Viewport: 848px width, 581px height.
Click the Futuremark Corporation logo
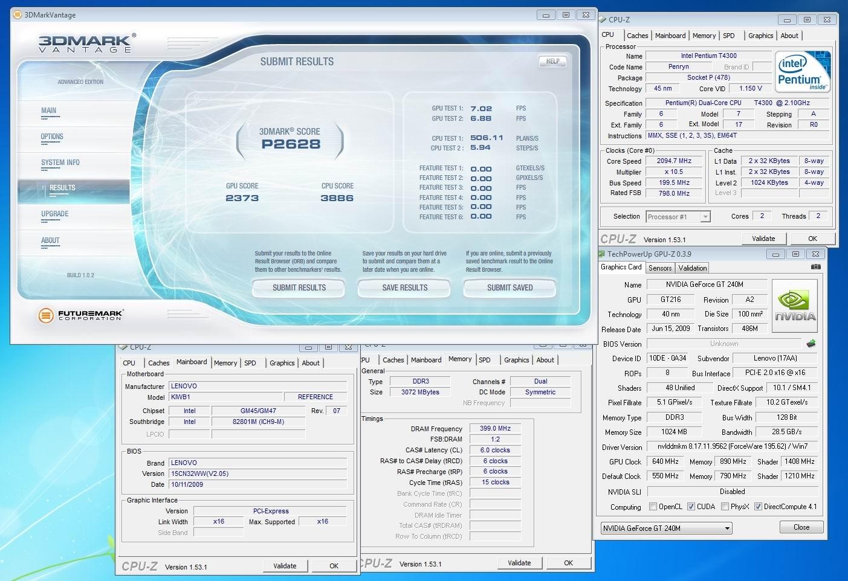point(80,315)
